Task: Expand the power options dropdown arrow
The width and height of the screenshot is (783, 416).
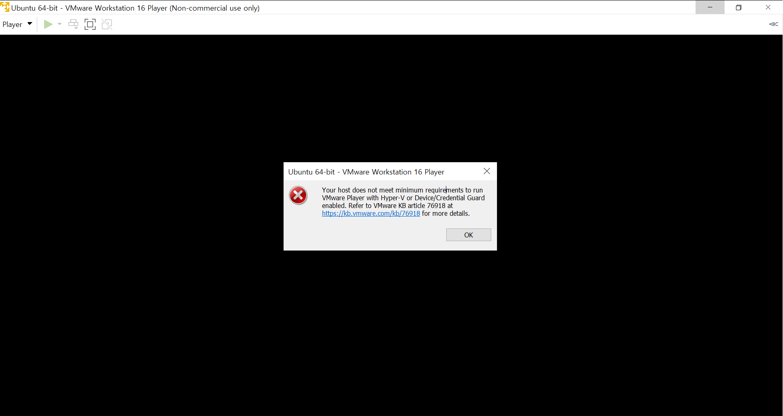Action: (60, 25)
